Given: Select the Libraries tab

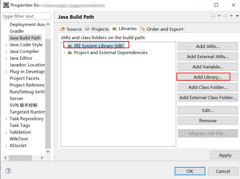Looking at the screenshot, I should (x=125, y=29).
